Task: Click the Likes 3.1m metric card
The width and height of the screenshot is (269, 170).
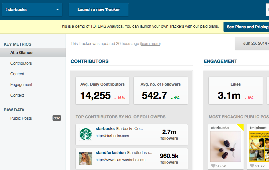Action: [x=236, y=91]
